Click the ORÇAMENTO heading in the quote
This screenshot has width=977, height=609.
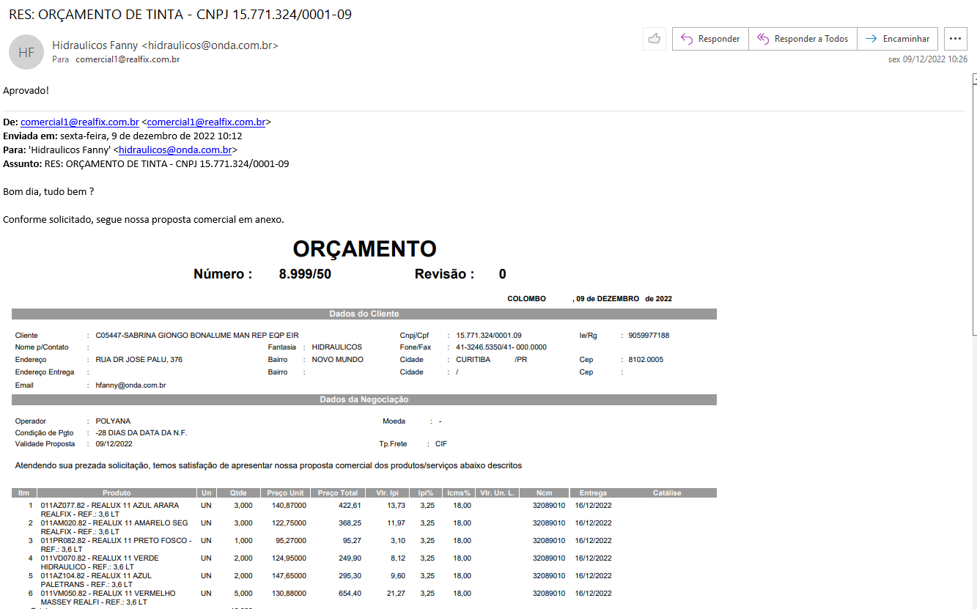[364, 249]
